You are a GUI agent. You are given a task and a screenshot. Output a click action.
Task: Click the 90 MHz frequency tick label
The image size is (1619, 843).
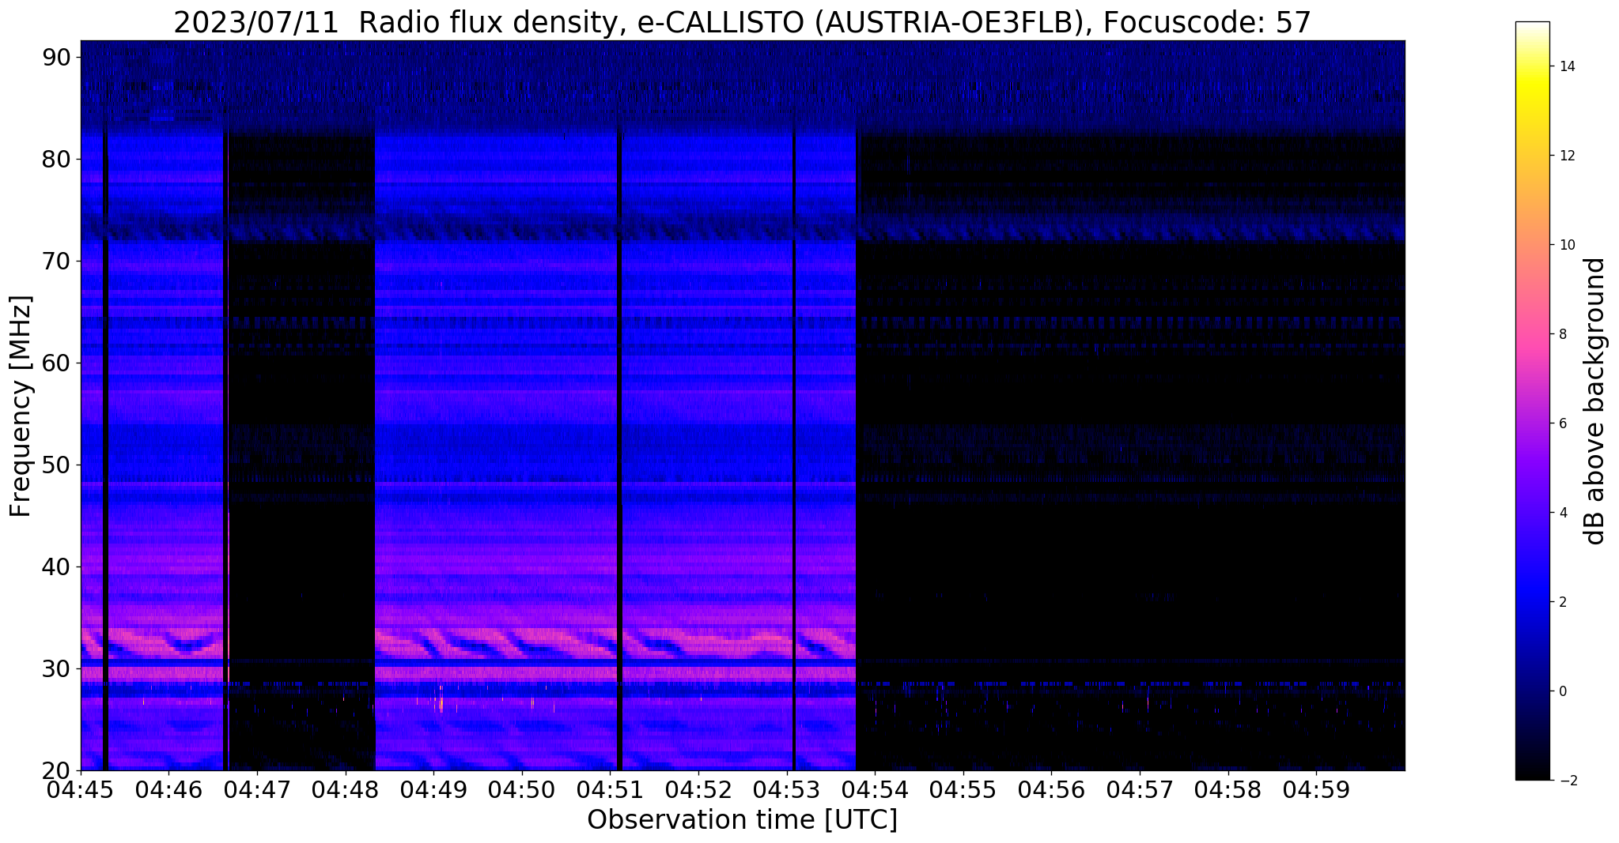56,57
